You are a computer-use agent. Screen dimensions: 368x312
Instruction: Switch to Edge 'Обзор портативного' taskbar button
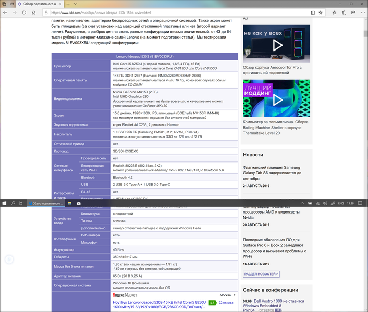coord(45,203)
